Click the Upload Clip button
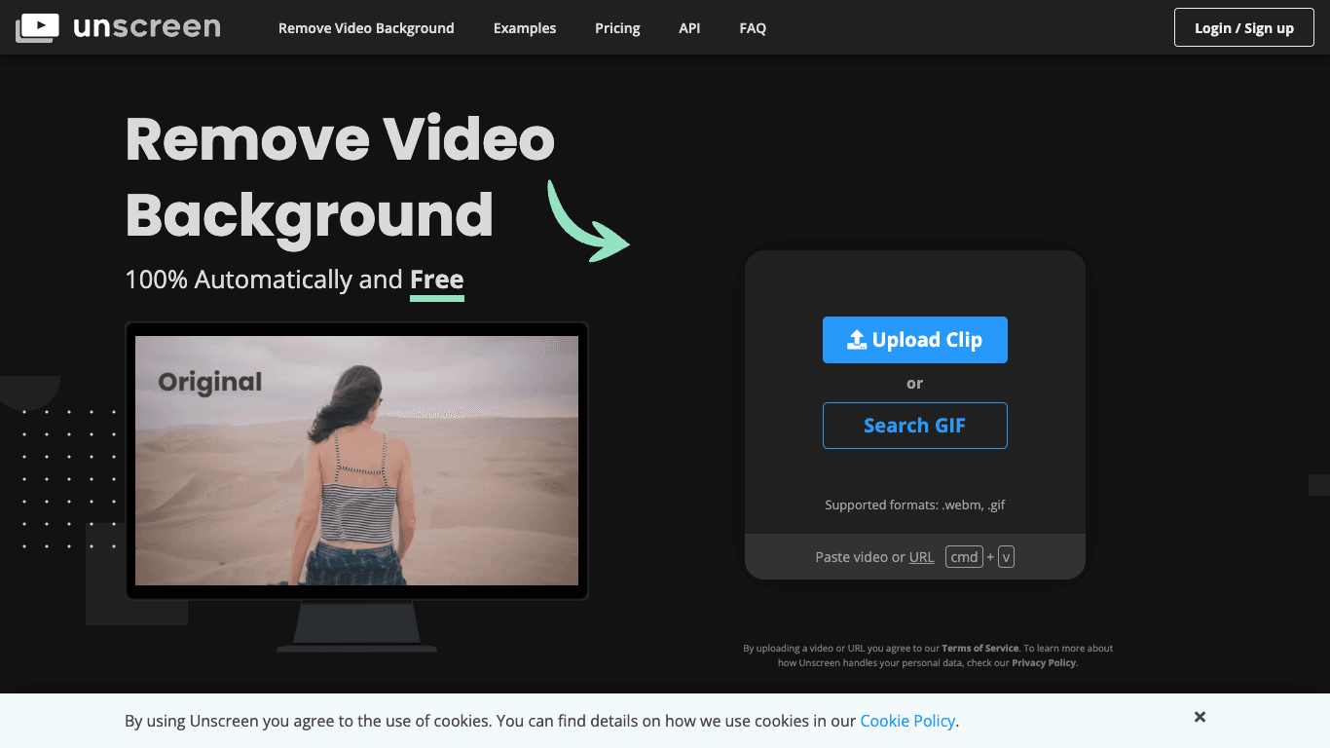1330x748 pixels. click(x=914, y=340)
